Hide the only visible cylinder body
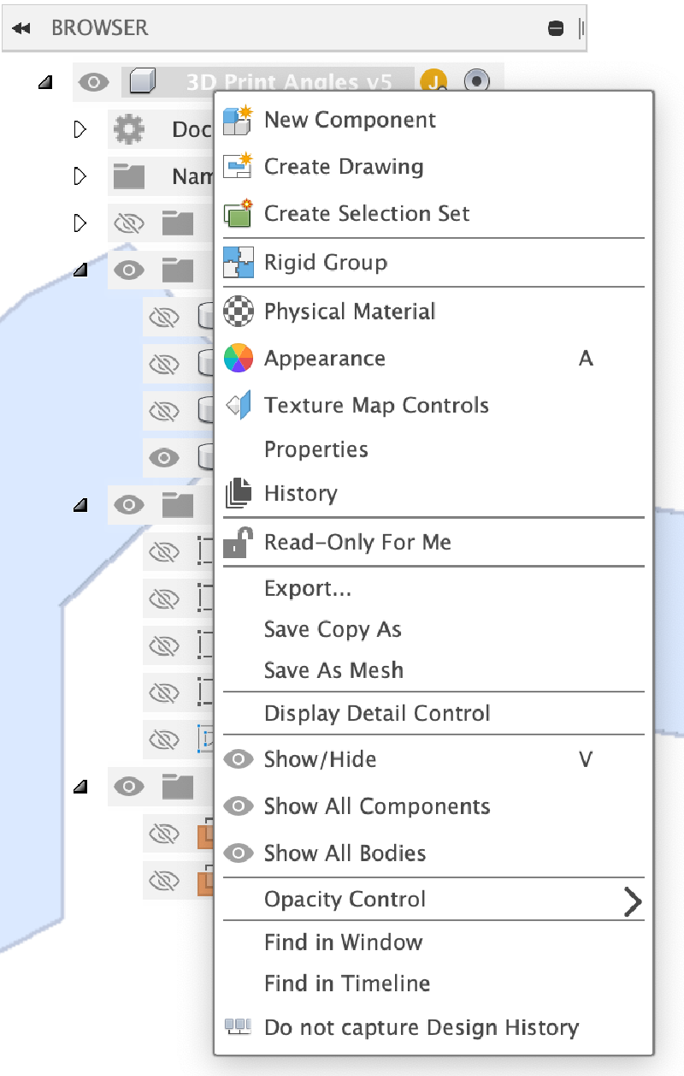This screenshot has height=1076, width=684. click(163, 456)
